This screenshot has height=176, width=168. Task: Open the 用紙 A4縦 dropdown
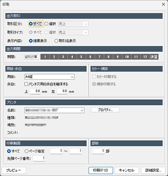(x=50, y=77)
